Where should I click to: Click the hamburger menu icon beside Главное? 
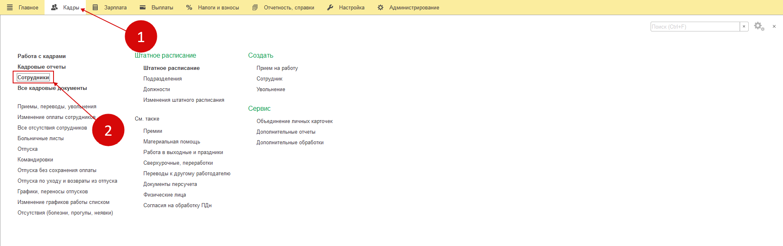click(x=10, y=7)
